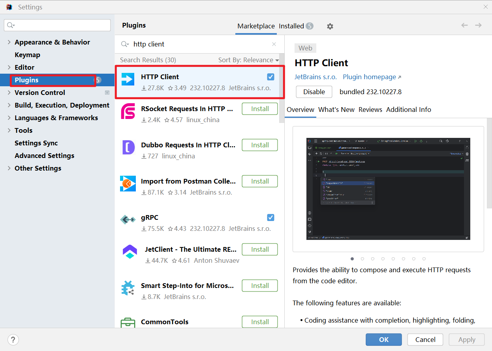The image size is (492, 351).
Task: Open the Sort By Relevance dropdown
Action: tap(249, 60)
